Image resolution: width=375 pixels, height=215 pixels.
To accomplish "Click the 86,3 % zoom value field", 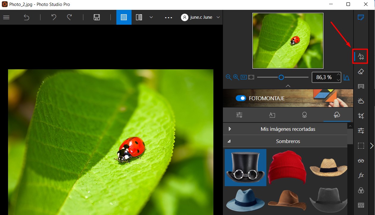I will coord(324,77).
